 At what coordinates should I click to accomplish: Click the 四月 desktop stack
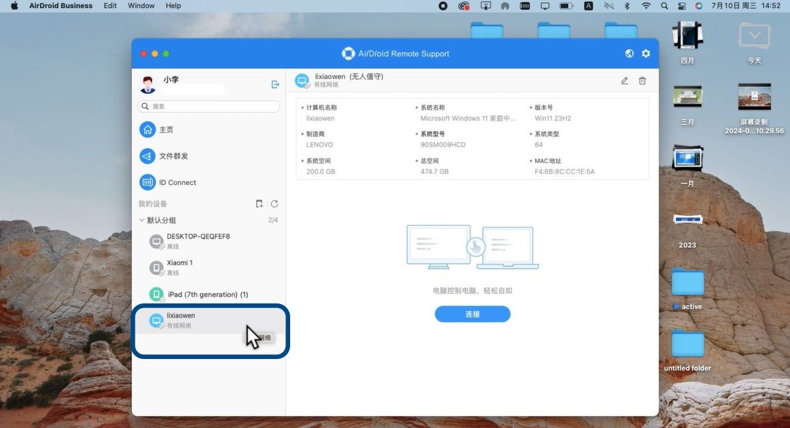pos(687,42)
